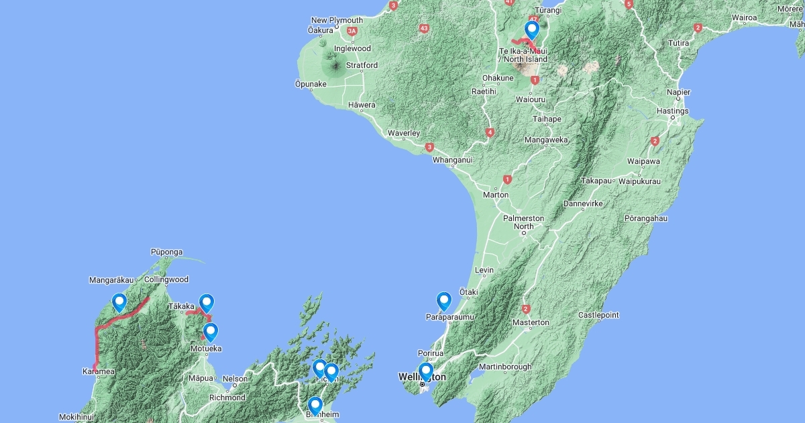Select the pin on the trail above Karamea
The image size is (805, 423).
pyautogui.click(x=119, y=303)
